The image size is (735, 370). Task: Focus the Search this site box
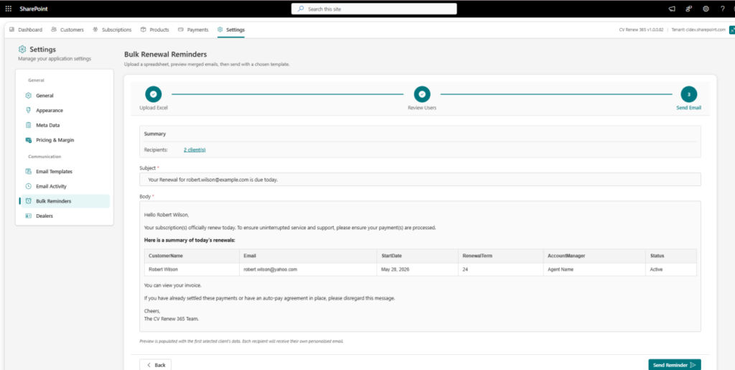(374, 9)
